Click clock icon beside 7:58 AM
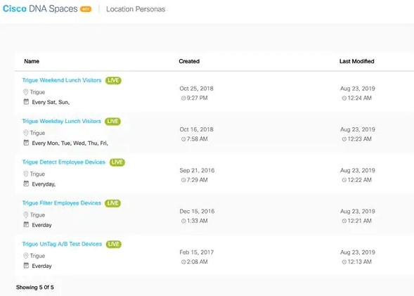The image size is (414, 296). point(183,139)
